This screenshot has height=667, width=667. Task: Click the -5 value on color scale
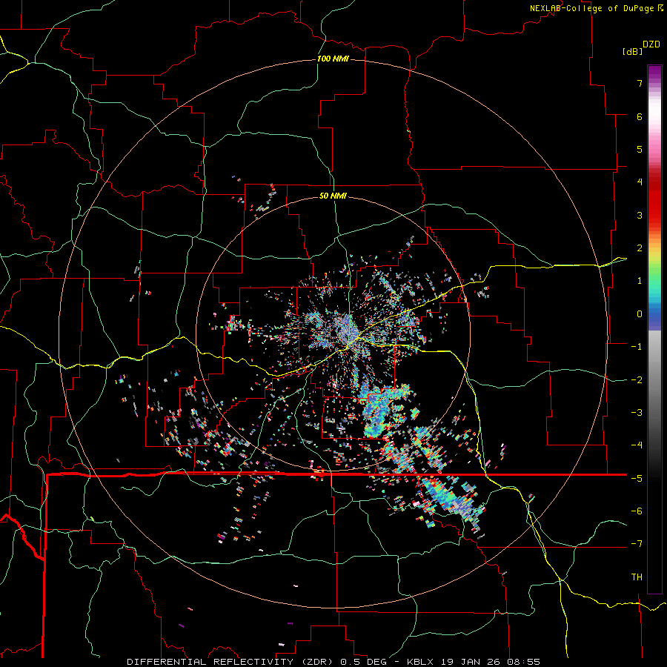click(637, 479)
